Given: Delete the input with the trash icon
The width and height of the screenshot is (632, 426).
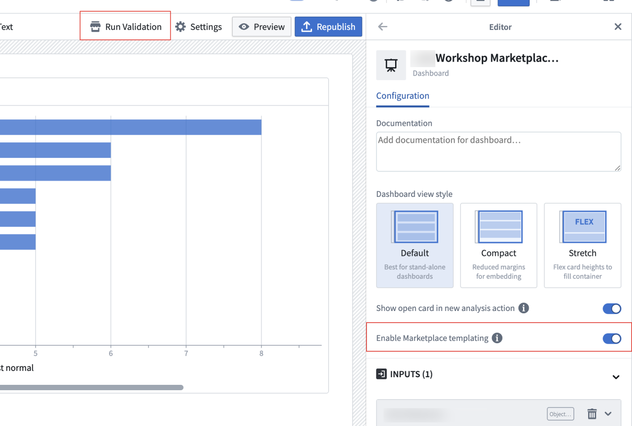Looking at the screenshot, I should (592, 414).
